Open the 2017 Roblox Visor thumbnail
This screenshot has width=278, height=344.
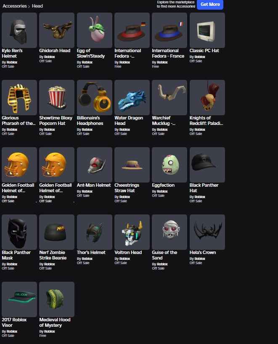(x=19, y=299)
